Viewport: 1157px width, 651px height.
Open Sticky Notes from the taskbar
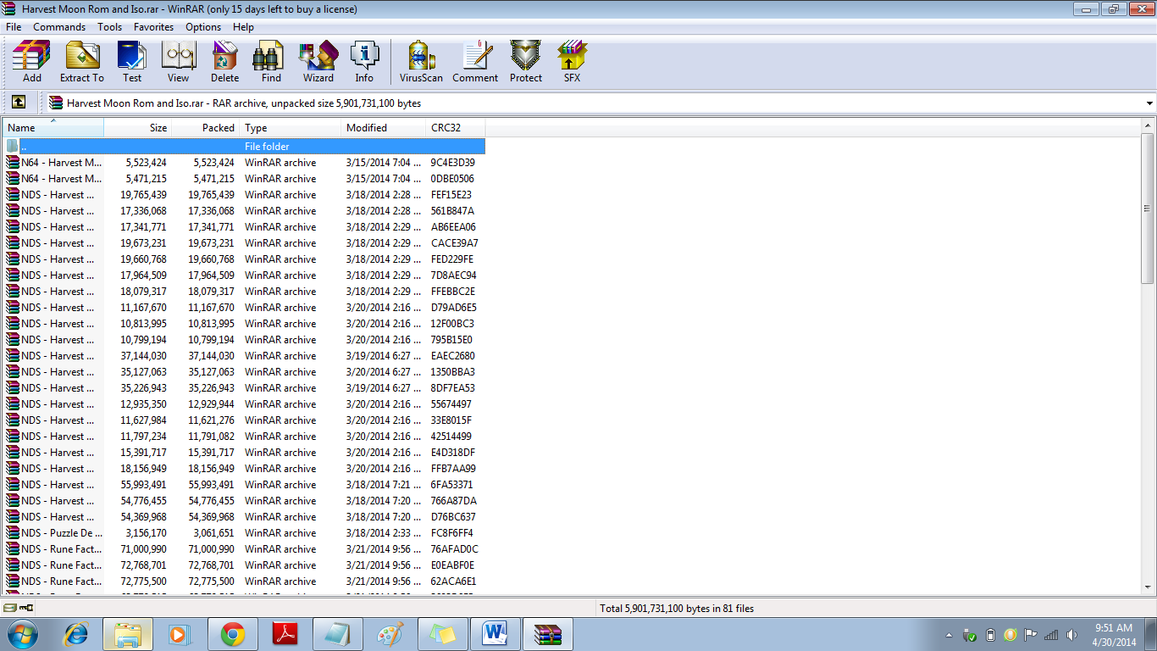pyautogui.click(x=442, y=634)
